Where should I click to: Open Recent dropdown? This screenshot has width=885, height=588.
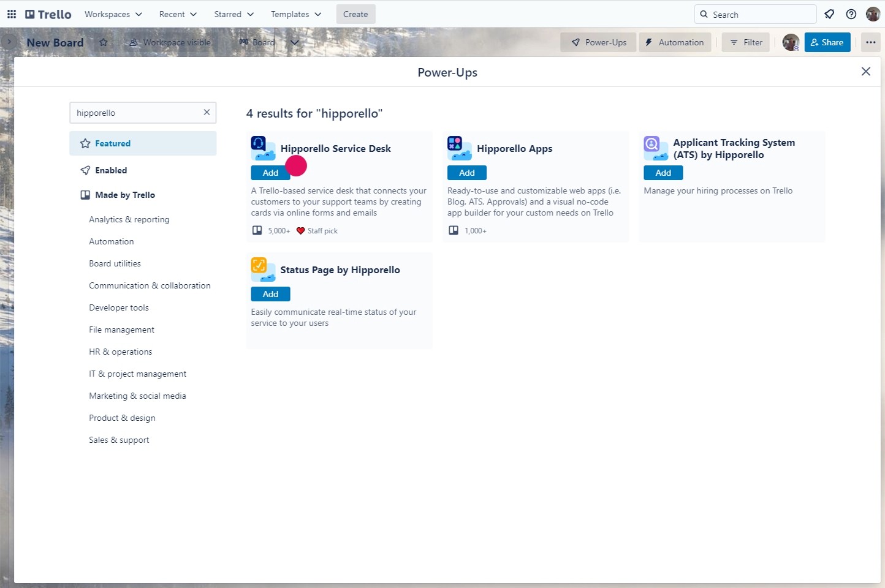(178, 14)
